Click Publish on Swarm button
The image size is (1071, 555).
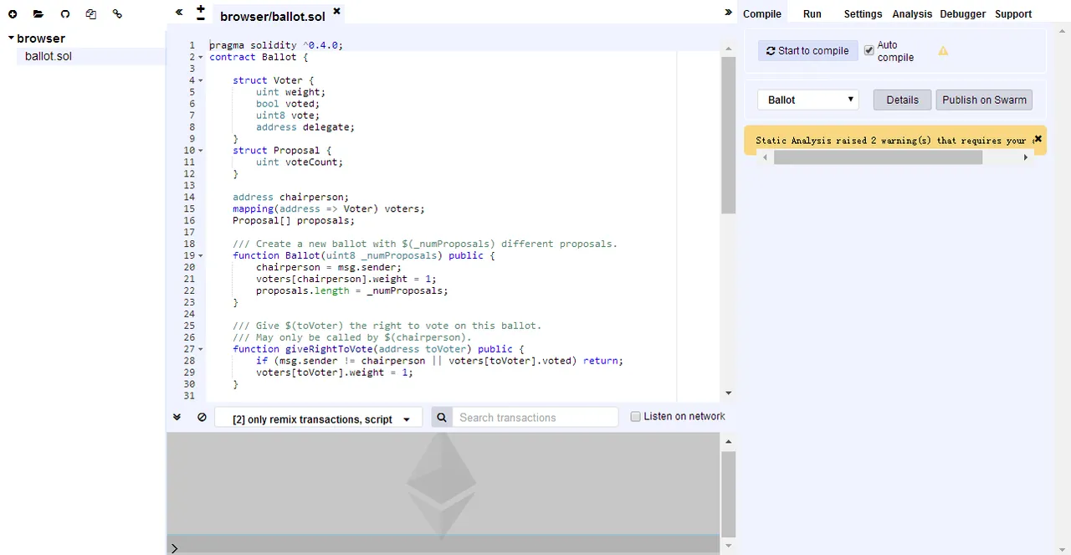tap(984, 100)
